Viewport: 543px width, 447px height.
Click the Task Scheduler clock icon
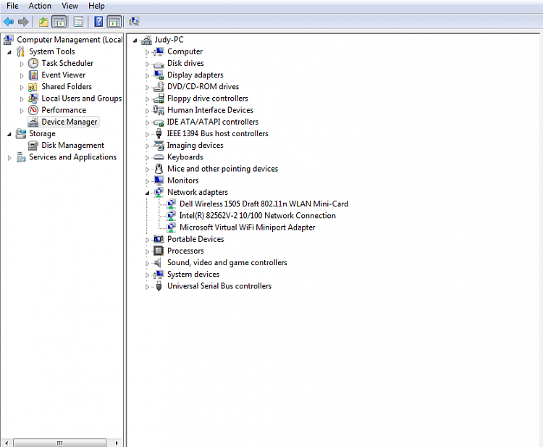(x=33, y=63)
